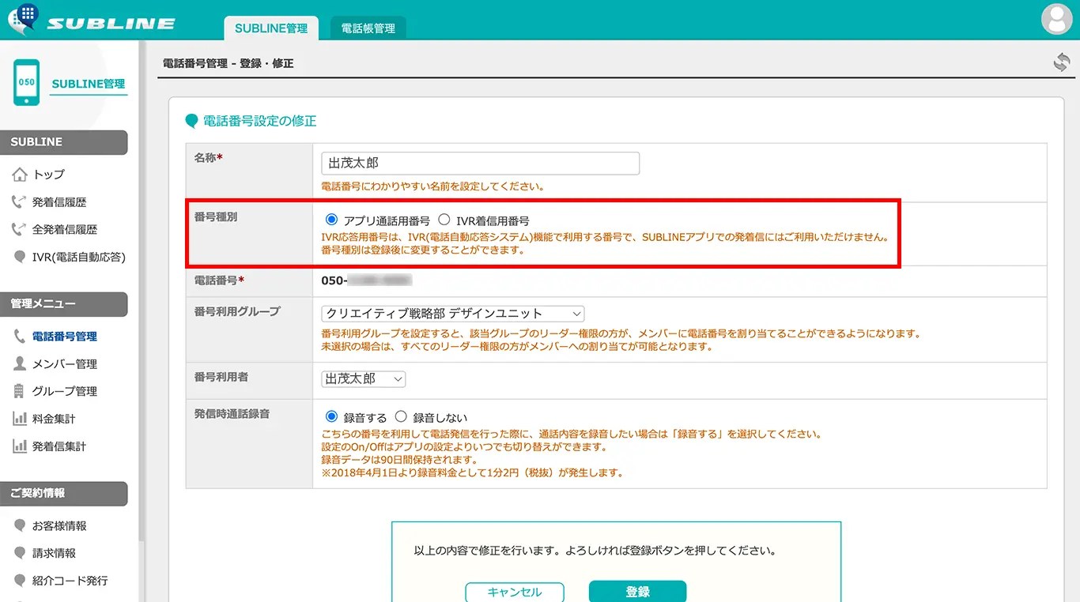Click the キャンセル button

point(514,591)
